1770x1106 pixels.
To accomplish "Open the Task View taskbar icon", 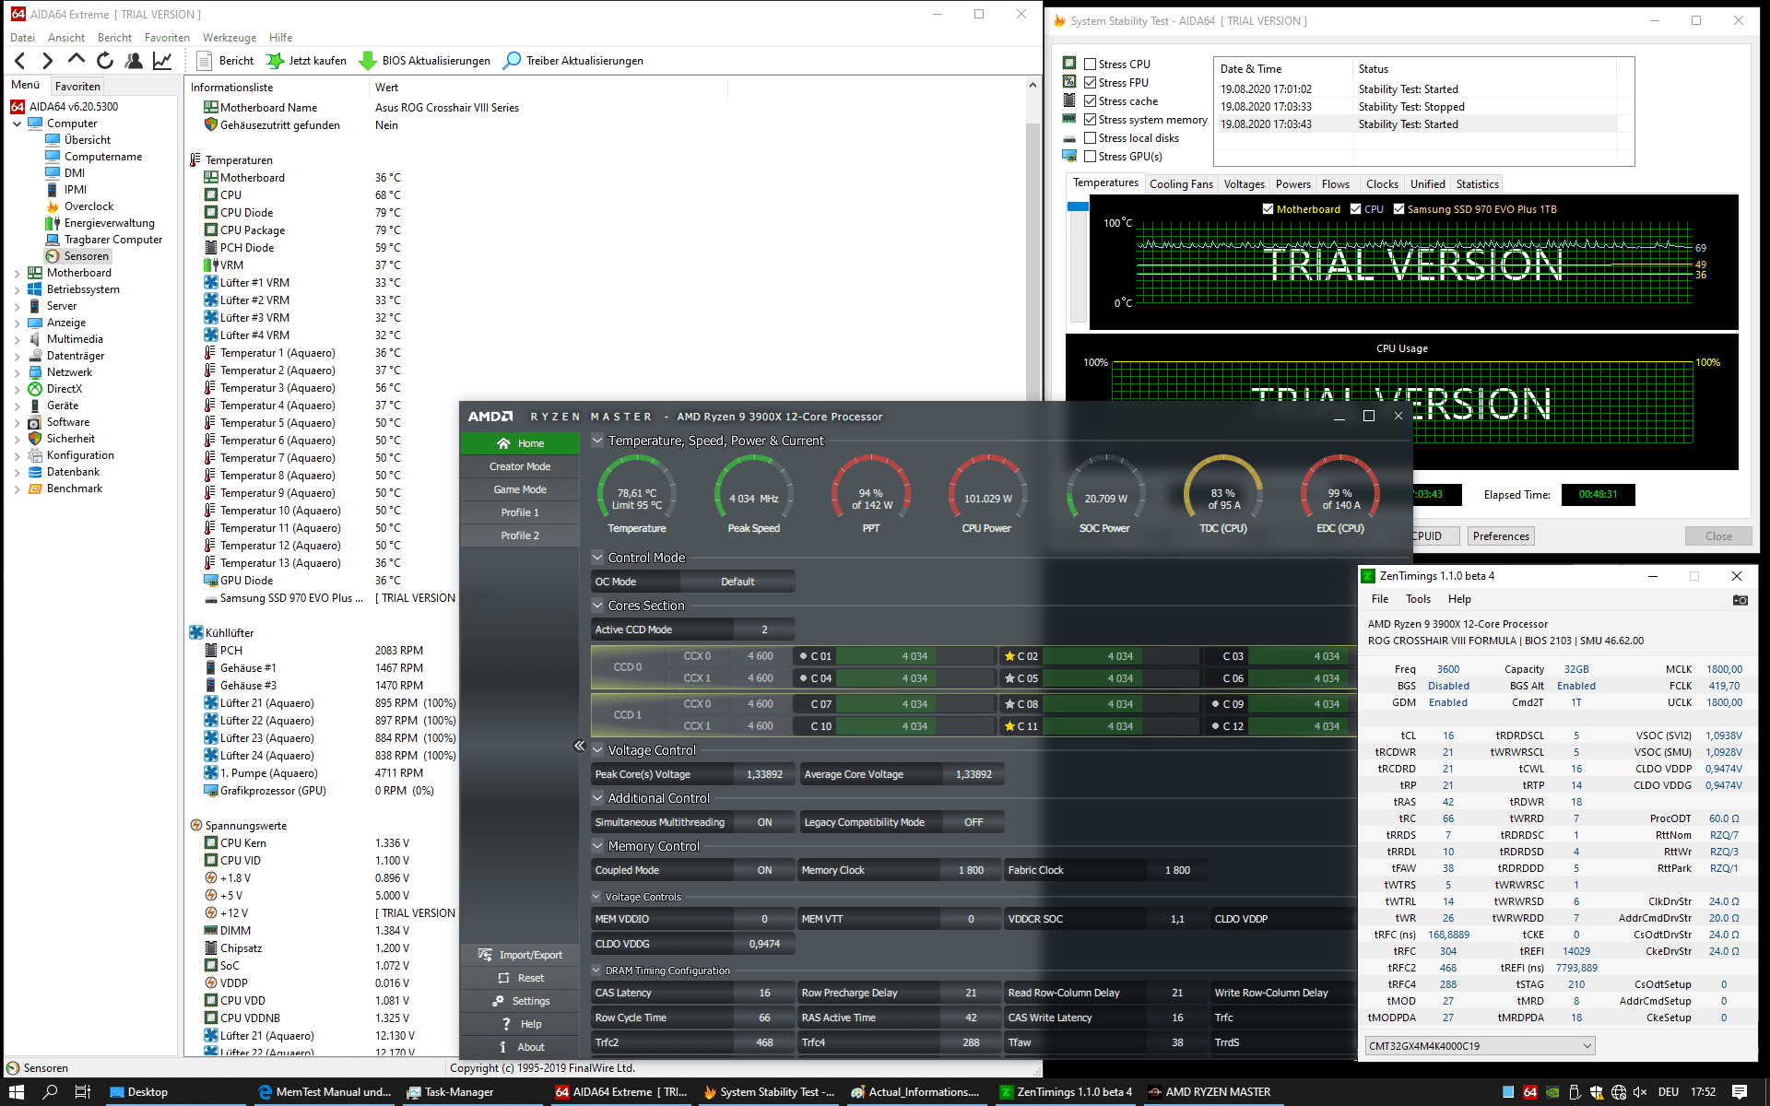I will (83, 1091).
